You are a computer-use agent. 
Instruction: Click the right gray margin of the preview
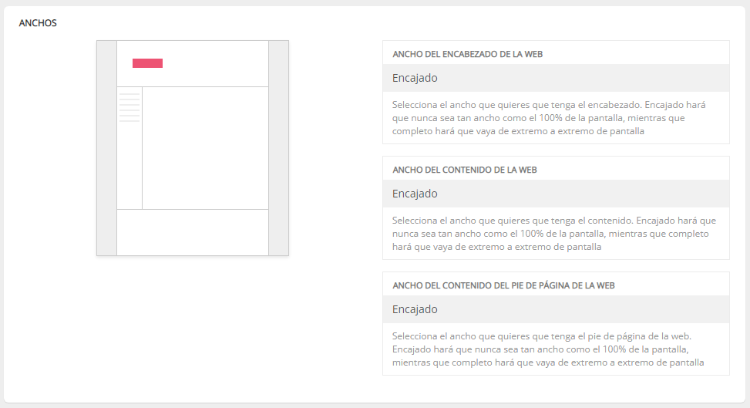point(278,147)
